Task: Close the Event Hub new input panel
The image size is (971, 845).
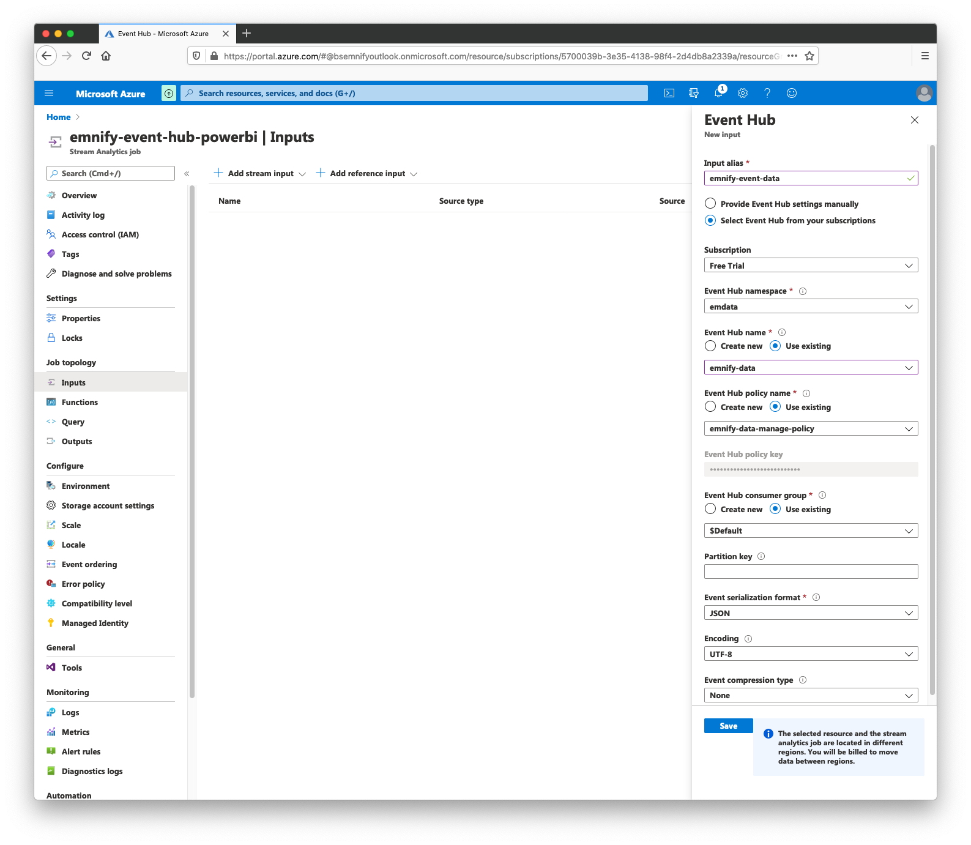Action: 915,120
